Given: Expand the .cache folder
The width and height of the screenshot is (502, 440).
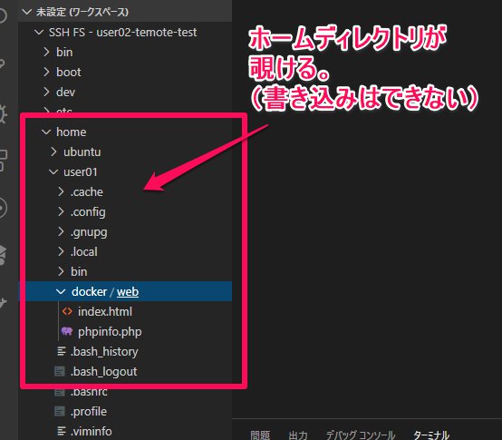Looking at the screenshot, I should tap(61, 192).
